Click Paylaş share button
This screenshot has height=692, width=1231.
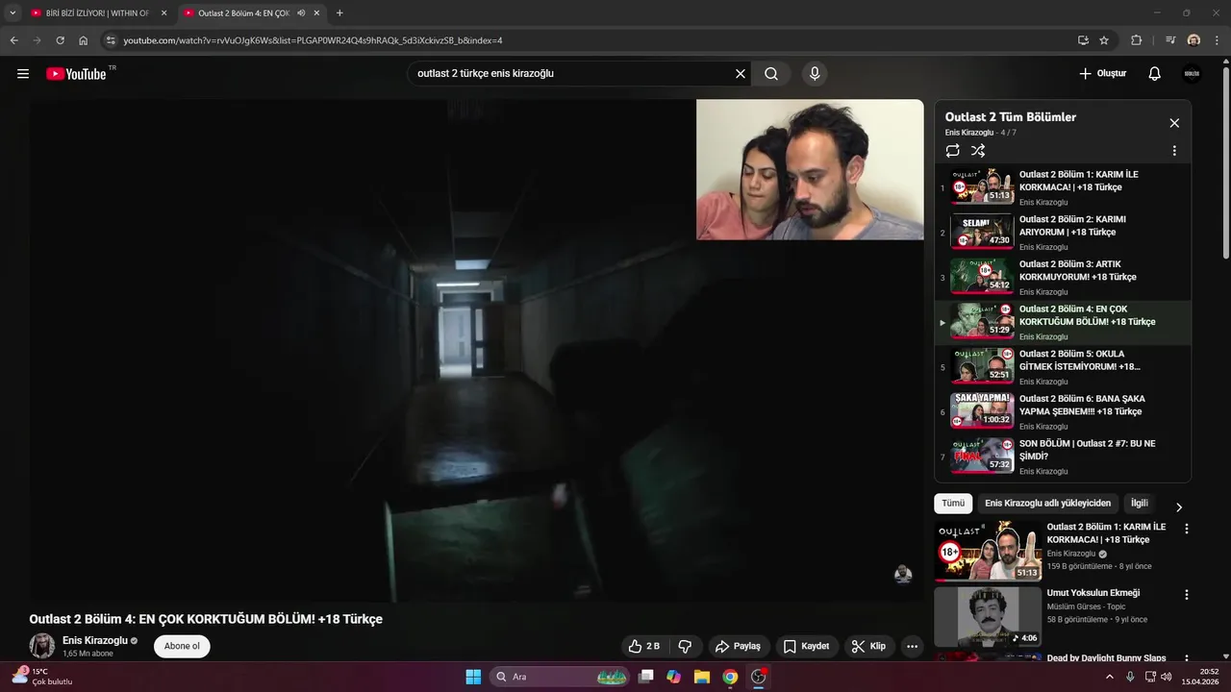[x=739, y=646]
